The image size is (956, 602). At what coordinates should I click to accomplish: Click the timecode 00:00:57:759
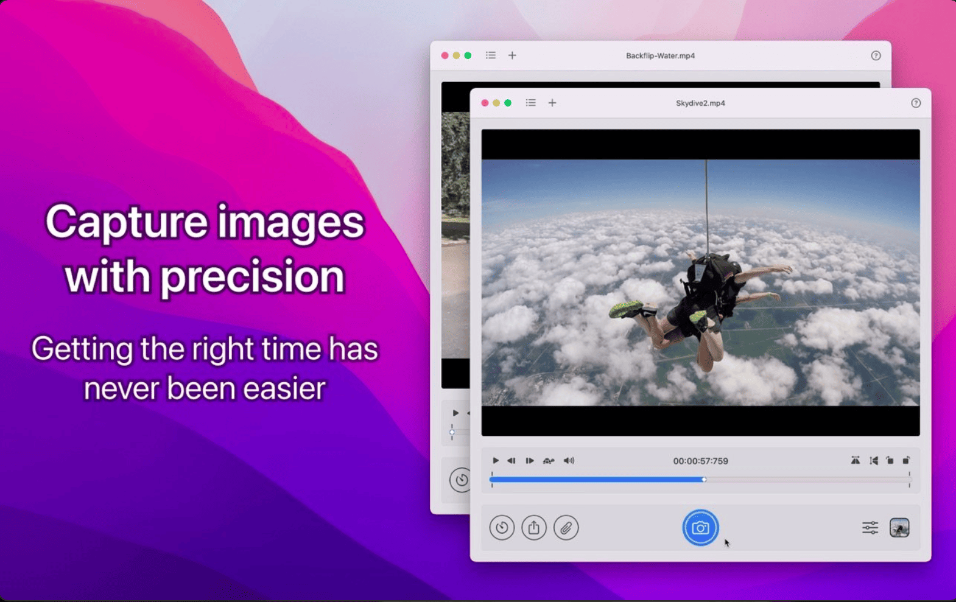pyautogui.click(x=700, y=461)
